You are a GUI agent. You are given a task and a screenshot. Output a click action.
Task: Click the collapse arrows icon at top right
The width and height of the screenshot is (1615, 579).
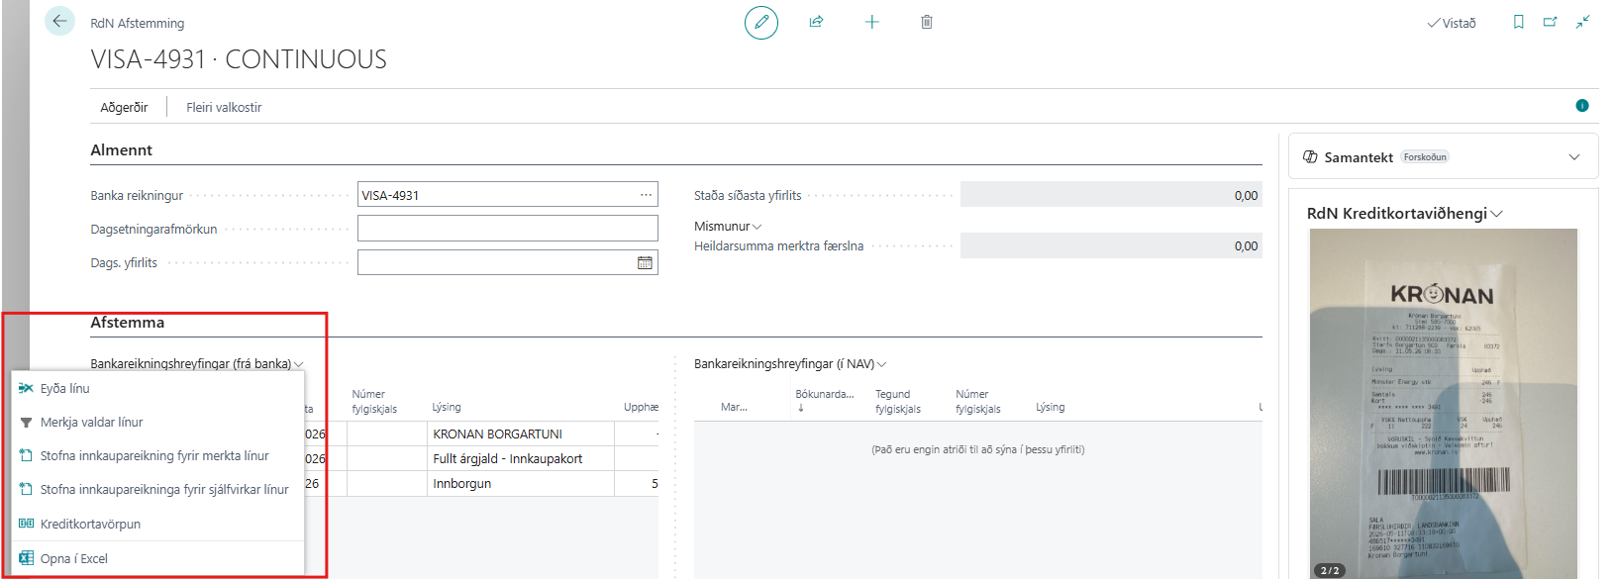click(x=1583, y=22)
